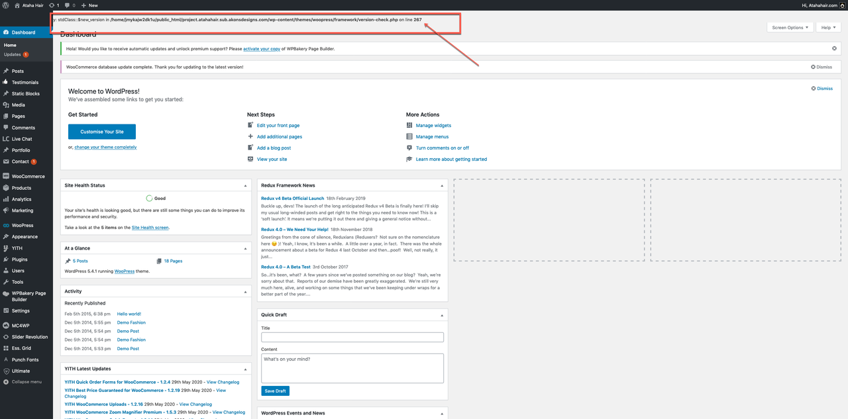Image resolution: width=848 pixels, height=419 pixels.
Task: Open the WooPress sidebar icon
Action: [6, 225]
